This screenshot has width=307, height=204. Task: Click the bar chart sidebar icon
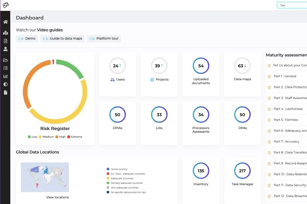pos(6,76)
